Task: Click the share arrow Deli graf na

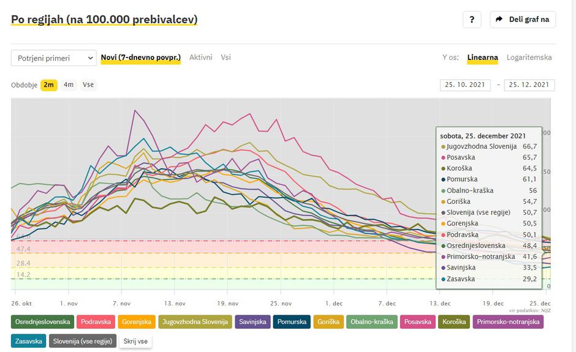Action: point(522,20)
